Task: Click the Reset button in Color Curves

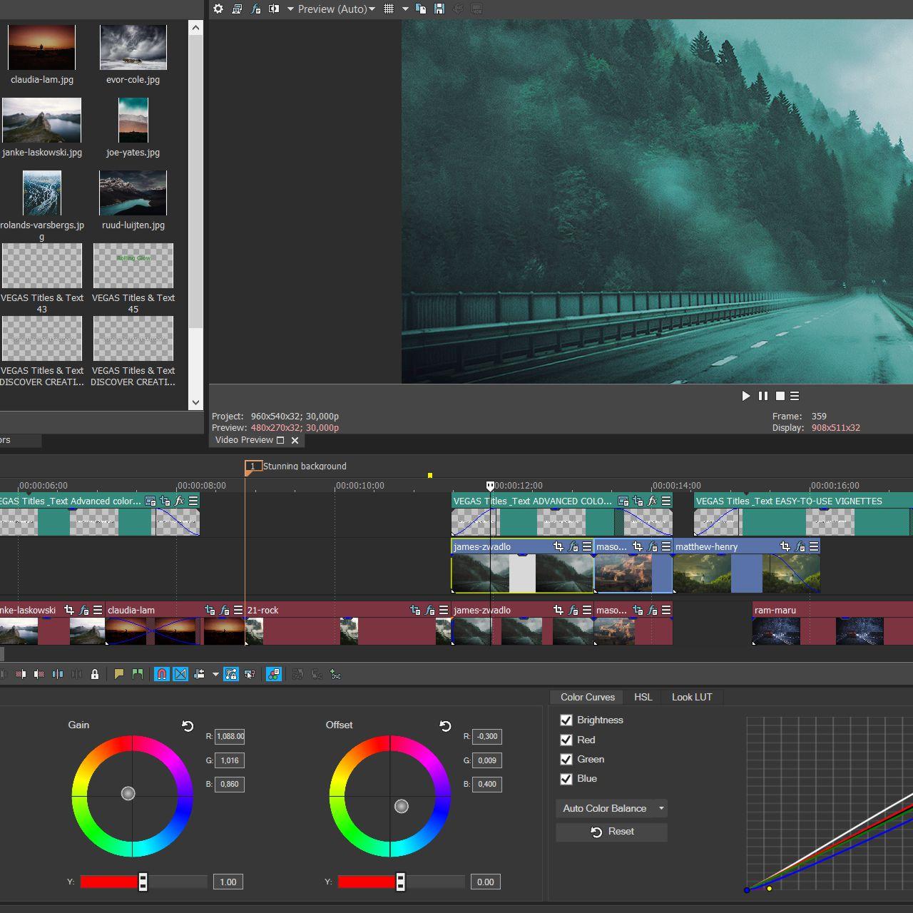Action: [611, 832]
